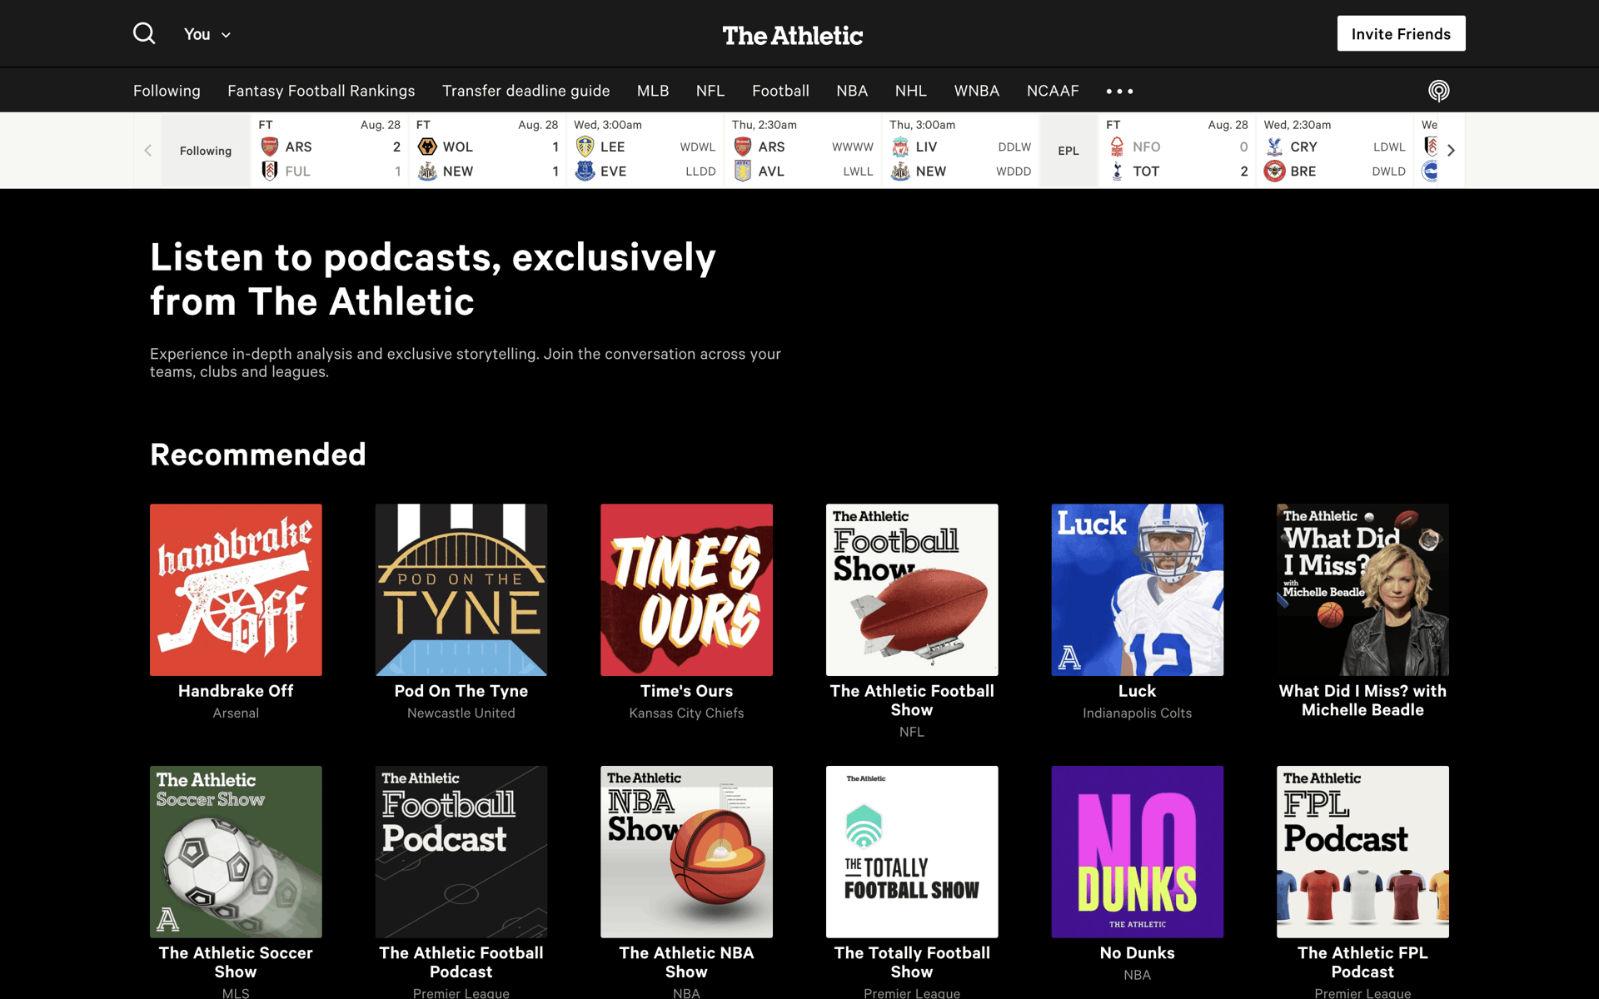Click the Arsenal crest in ARS-FUL match

point(269,147)
